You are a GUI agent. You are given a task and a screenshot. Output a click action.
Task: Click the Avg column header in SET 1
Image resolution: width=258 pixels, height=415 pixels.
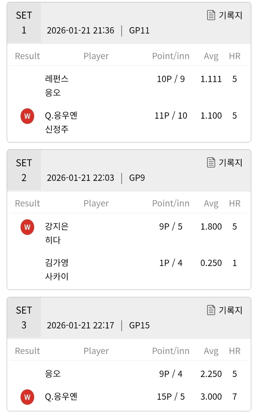(211, 56)
